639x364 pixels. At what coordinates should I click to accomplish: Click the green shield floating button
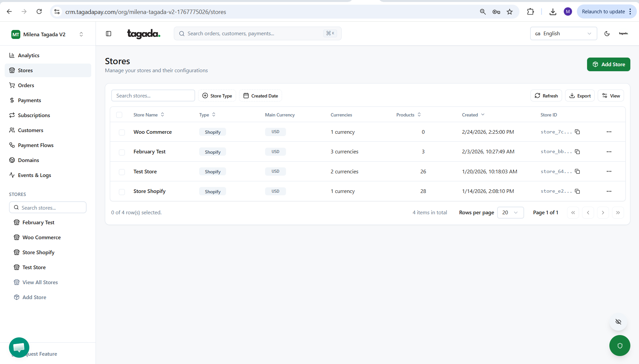tap(619, 345)
